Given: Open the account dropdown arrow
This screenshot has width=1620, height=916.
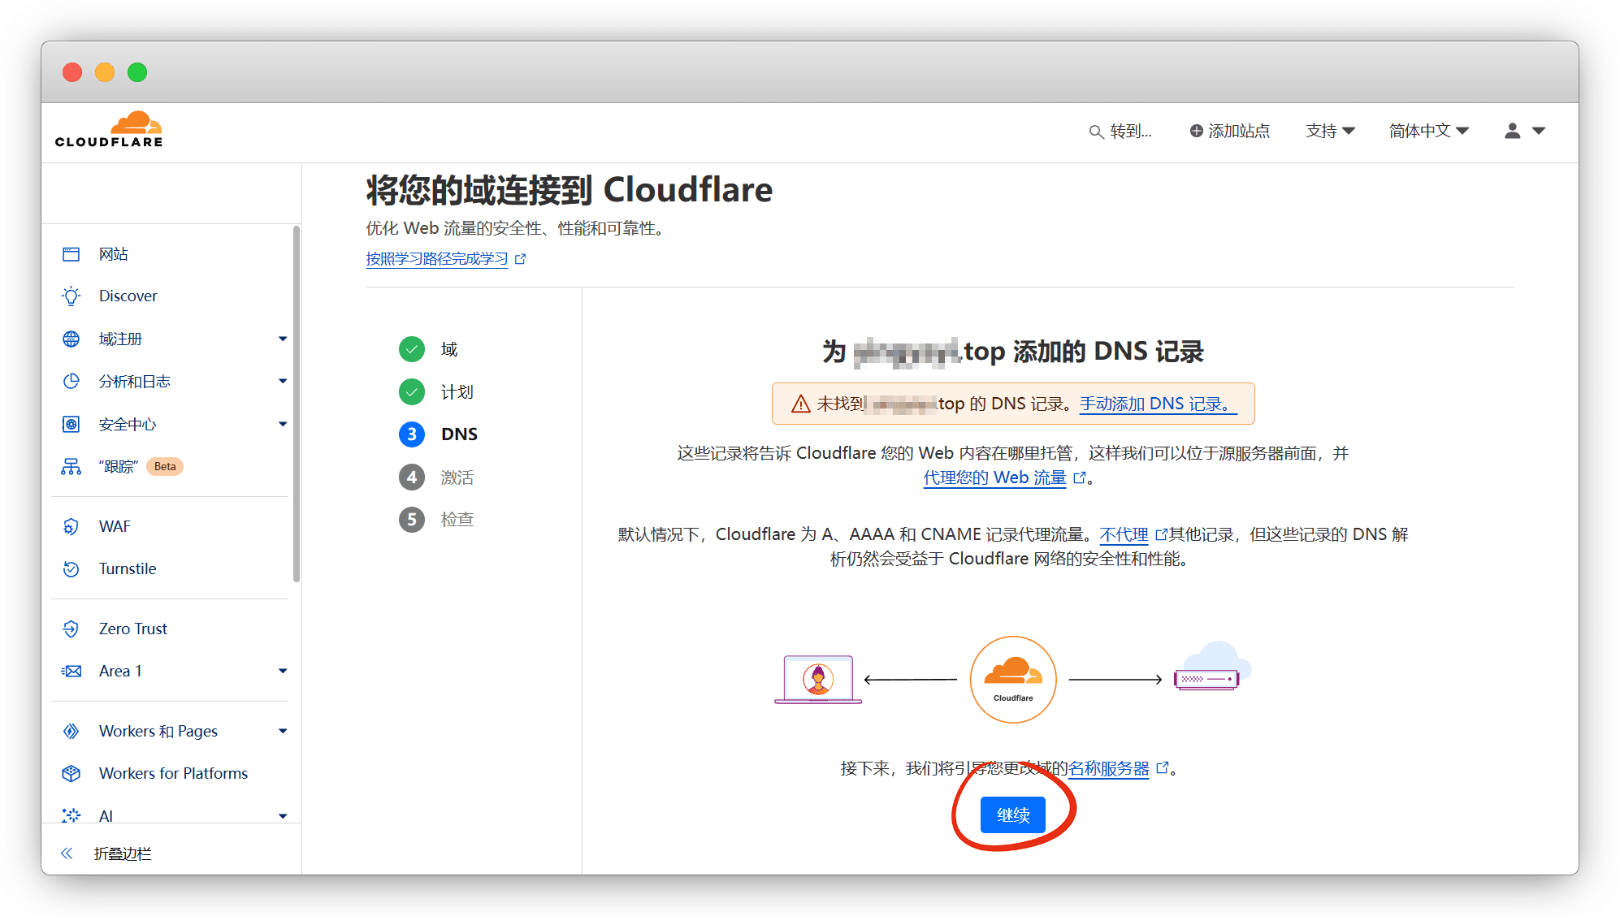Looking at the screenshot, I should [x=1539, y=131].
